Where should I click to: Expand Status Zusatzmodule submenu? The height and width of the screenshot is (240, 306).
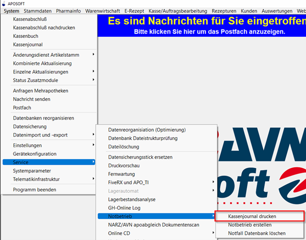click(x=49, y=80)
